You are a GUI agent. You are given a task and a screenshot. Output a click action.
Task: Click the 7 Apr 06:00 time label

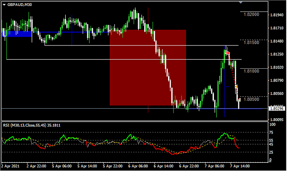coord(214,166)
